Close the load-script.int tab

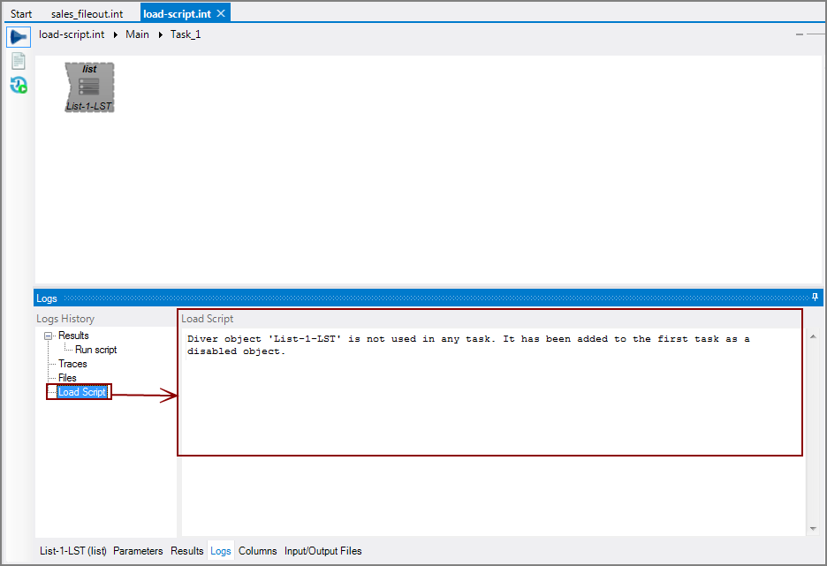pos(221,12)
